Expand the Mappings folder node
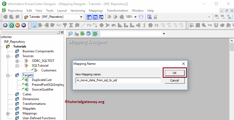This screenshot has height=120, width=234. 8,114
